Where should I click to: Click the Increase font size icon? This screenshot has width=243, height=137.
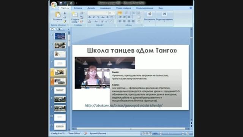[102, 21]
